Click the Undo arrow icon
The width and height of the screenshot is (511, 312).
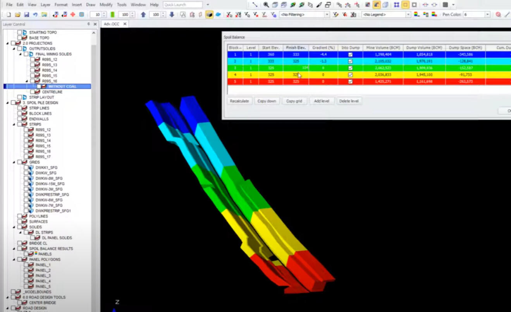pos(35,15)
